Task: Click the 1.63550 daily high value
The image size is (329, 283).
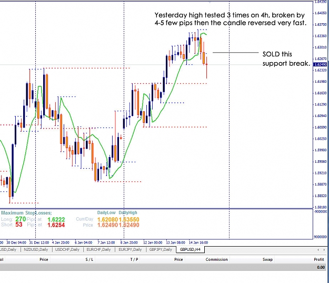Action: pos(129,220)
